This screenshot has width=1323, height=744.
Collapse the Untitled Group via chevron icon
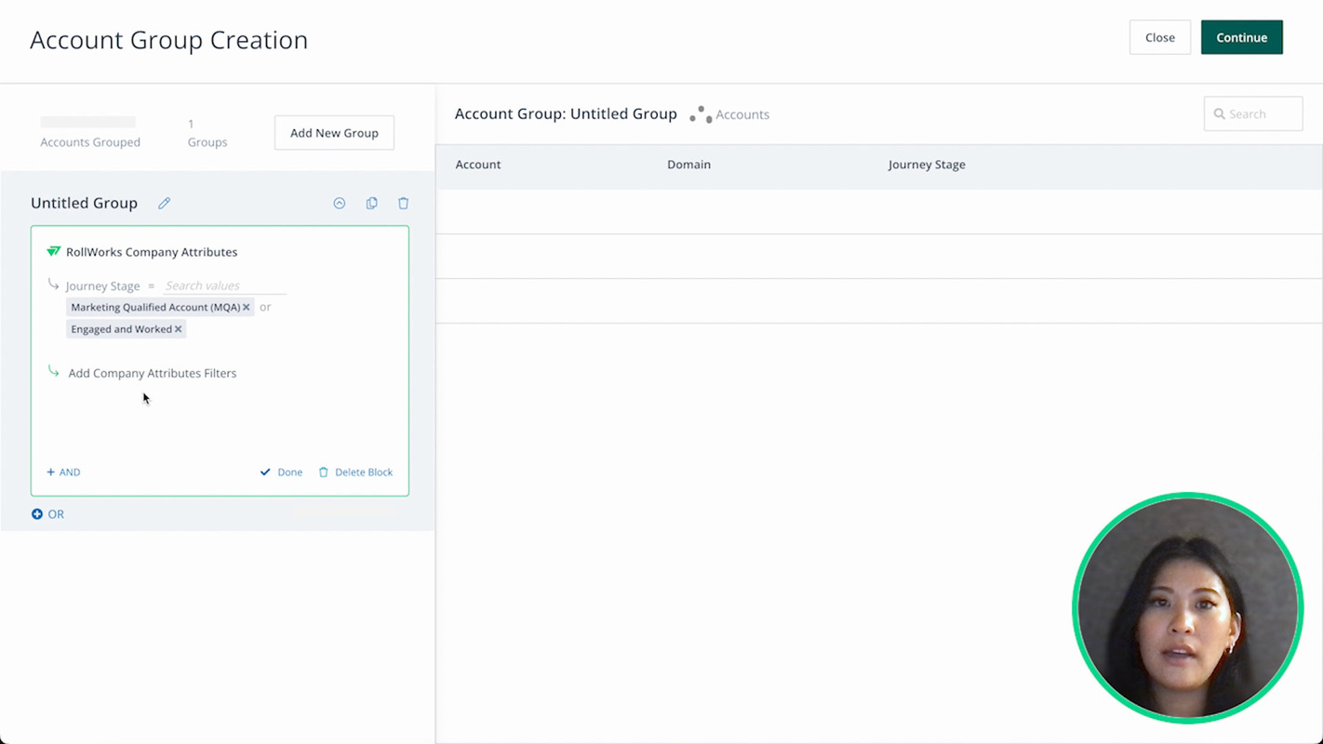pos(339,203)
